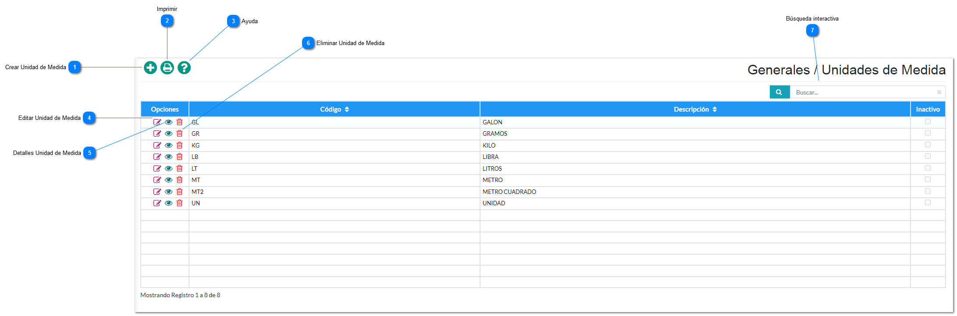Sort table by Descripción column header
Image resolution: width=957 pixels, height=316 pixels.
pos(695,109)
